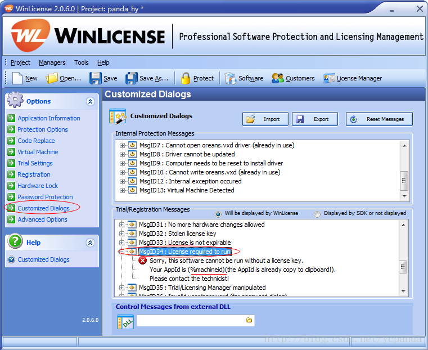This screenshot has height=350, width=428.
Task: Click the Options gear icon
Action: (x=15, y=100)
